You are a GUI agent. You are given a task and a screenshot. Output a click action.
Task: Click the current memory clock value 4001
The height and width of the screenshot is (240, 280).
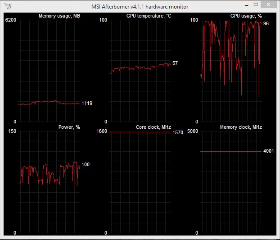[x=269, y=151]
